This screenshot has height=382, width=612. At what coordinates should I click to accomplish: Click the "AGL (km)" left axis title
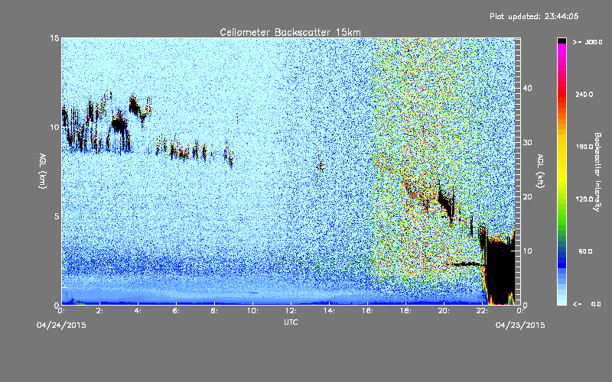pyautogui.click(x=43, y=170)
